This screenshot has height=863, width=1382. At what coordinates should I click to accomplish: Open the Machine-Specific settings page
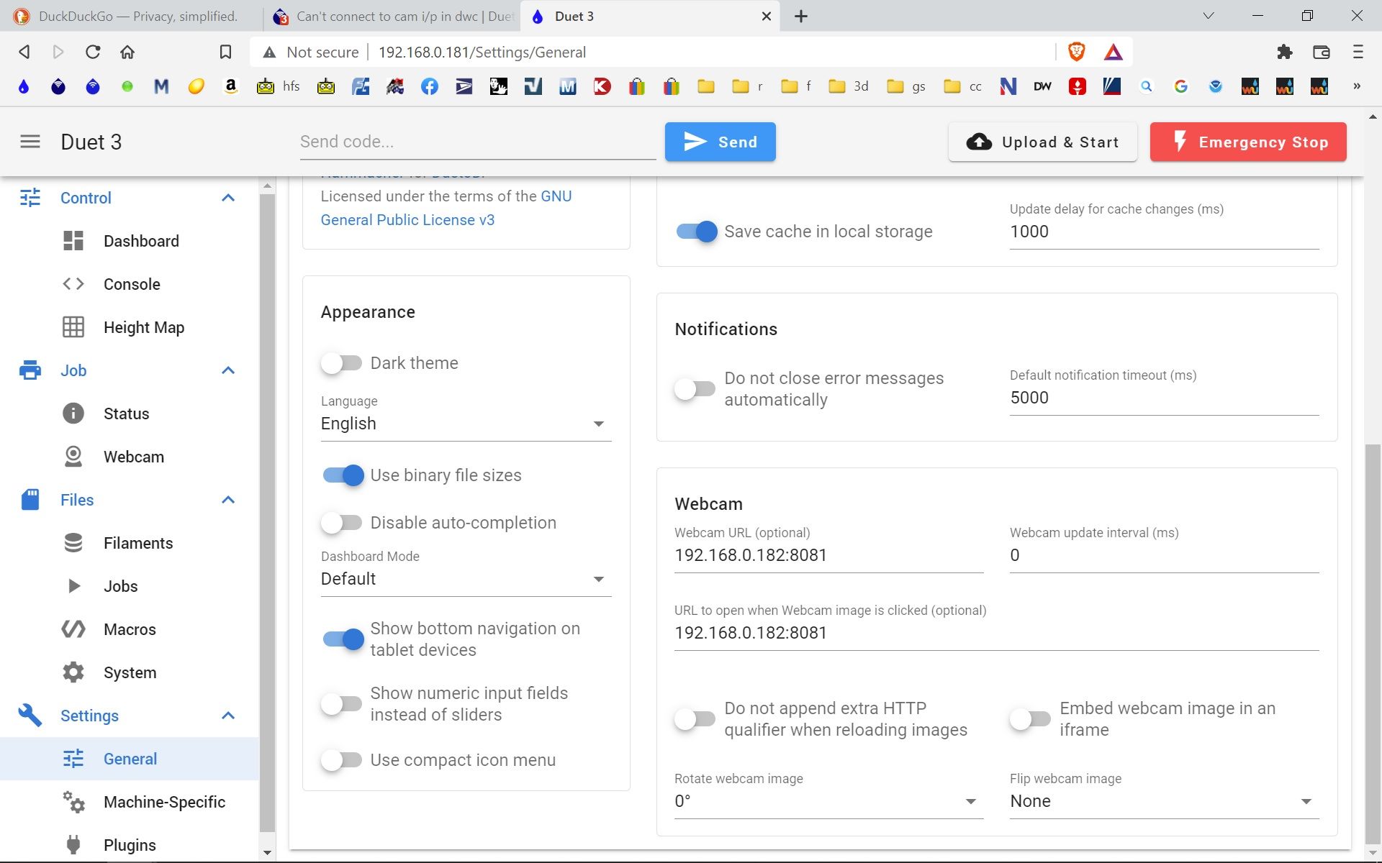point(130,802)
